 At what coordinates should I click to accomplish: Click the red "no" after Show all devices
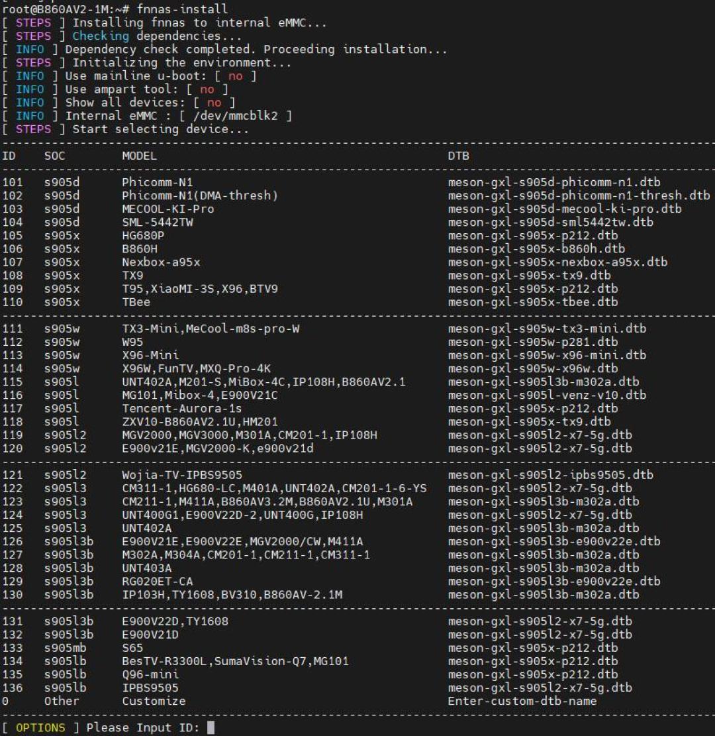(x=214, y=102)
